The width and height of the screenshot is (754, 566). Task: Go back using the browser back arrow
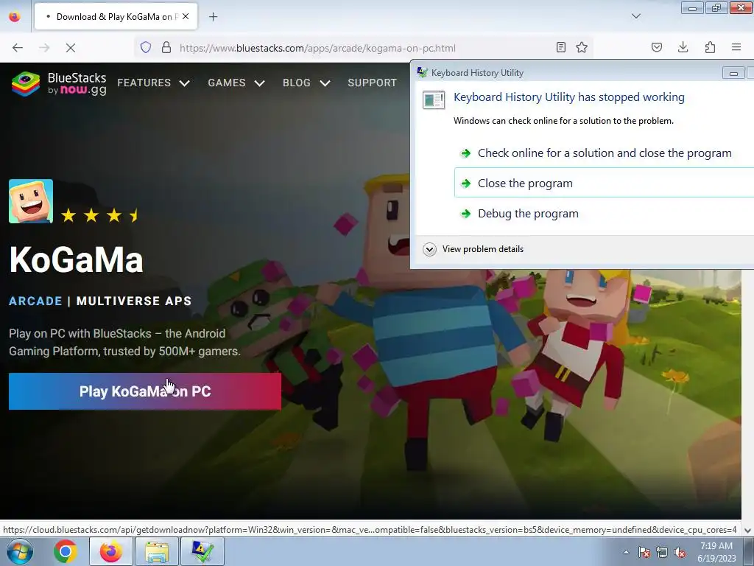[x=18, y=48]
